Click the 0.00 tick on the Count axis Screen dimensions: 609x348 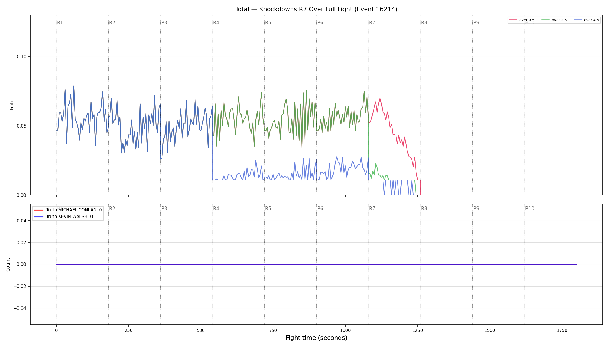(21, 264)
